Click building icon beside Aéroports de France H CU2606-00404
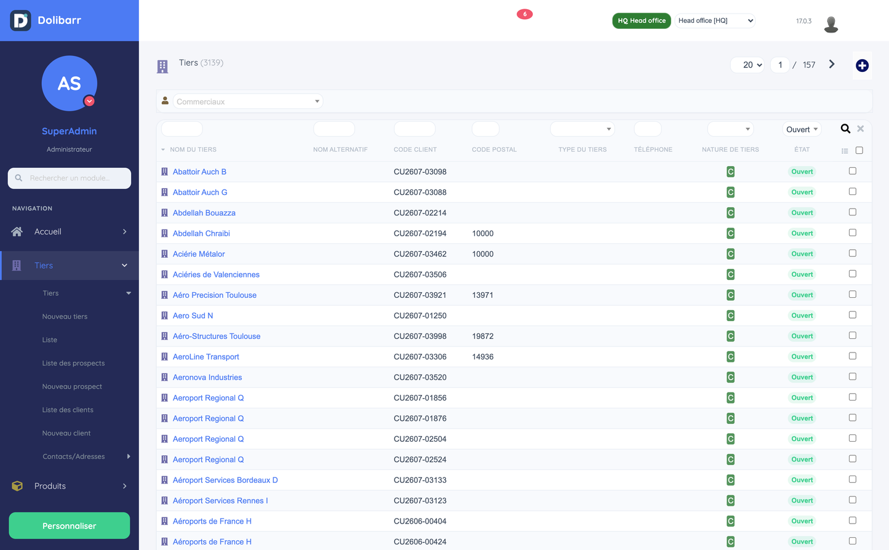The width and height of the screenshot is (889, 550). click(164, 521)
